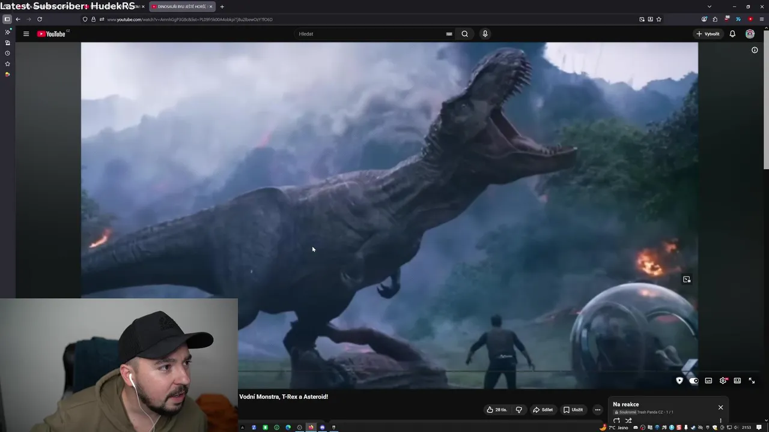Open the weather 7°C Jasno widget
This screenshot has height=432, width=769.
[614, 427]
